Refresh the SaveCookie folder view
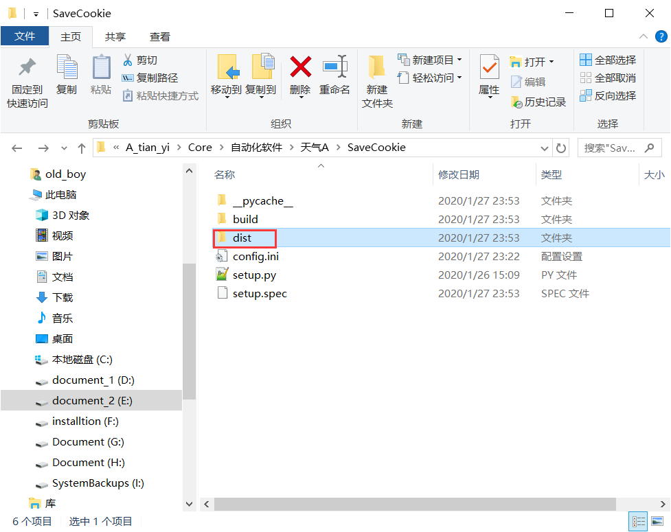671x532 pixels. 560,148
